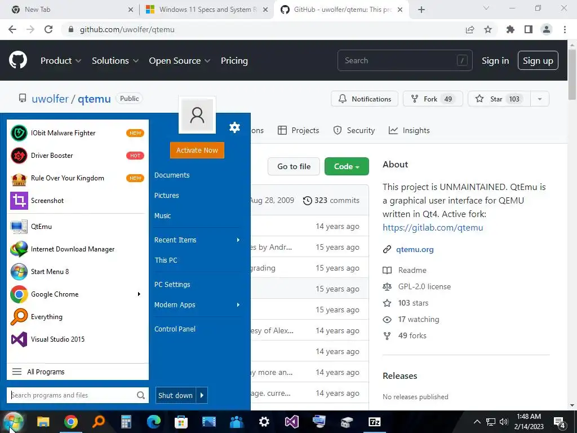Open 7-Zip from the taskbar
This screenshot has width=577, height=433.
click(x=374, y=422)
